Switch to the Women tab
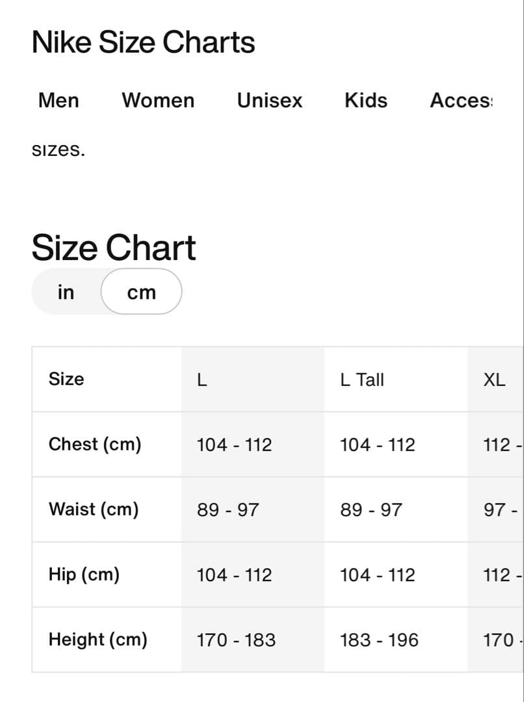Screen dimensions: 524x702 click(158, 101)
